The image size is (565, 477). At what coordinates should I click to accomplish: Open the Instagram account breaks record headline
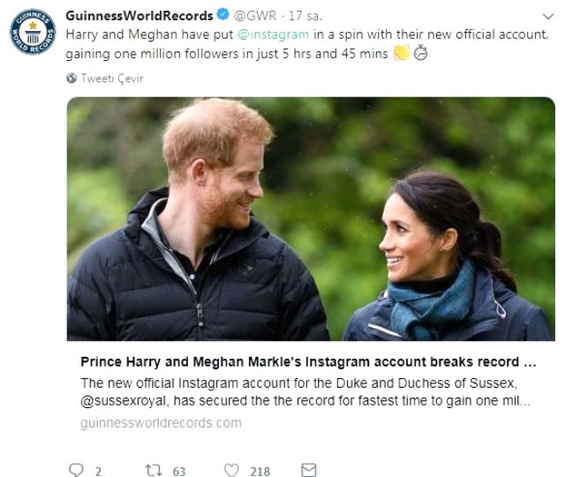(x=308, y=362)
